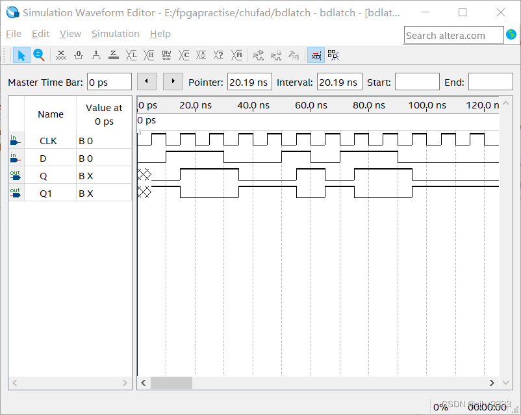Viewport: 521px width, 415px height.
Task: Focus the Search altera.com field
Action: 454,35
